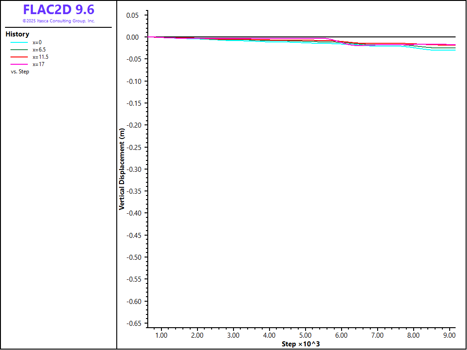Pick the green line swatch for x=6.5
This screenshot has height=350, width=467.
(x=19, y=50)
